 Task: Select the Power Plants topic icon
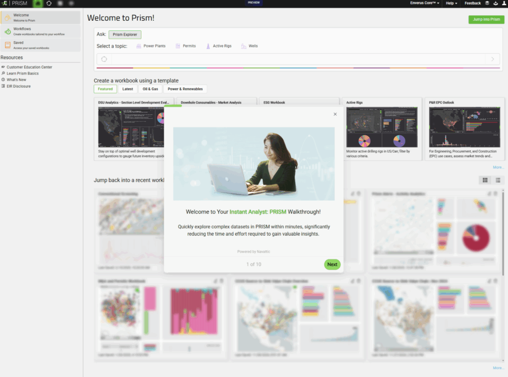138,46
